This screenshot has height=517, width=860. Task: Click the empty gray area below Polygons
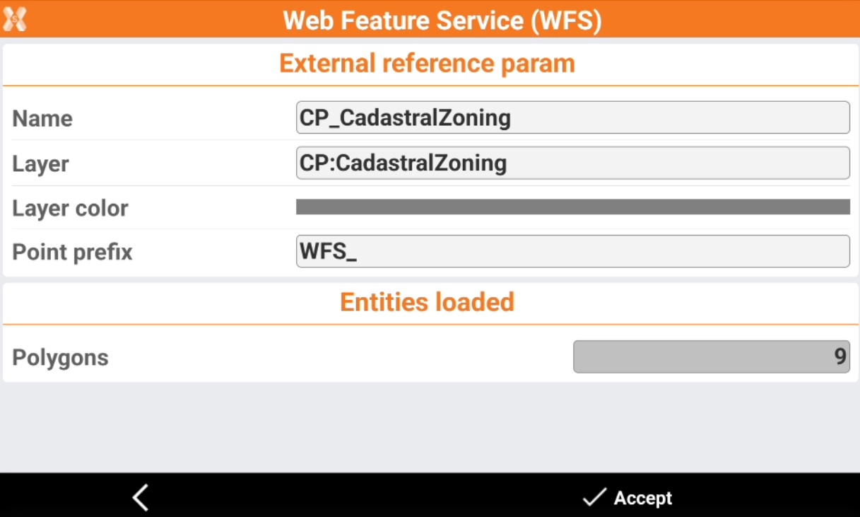(x=430, y=426)
